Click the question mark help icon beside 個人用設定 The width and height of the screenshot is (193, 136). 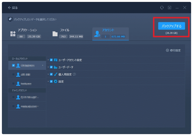pos(74,74)
